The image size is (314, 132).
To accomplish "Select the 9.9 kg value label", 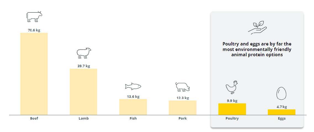I will click(232, 101).
